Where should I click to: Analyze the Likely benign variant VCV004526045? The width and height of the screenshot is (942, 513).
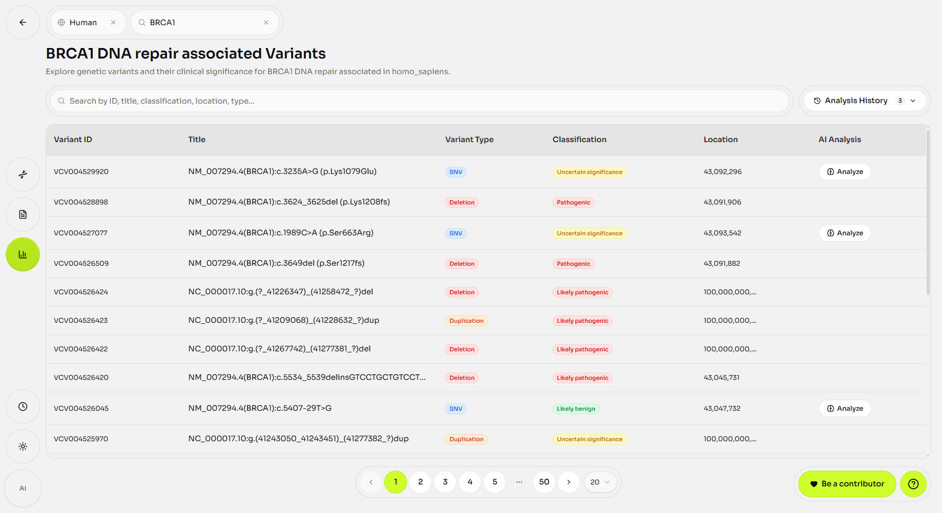click(845, 408)
